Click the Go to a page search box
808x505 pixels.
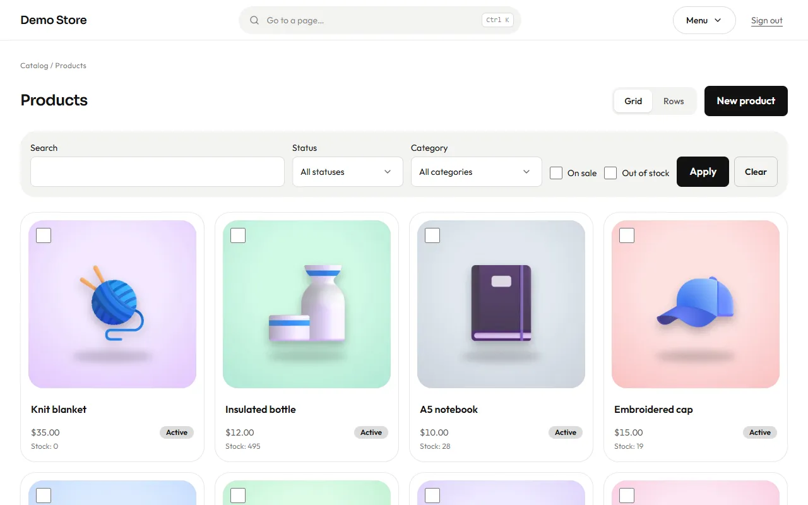point(380,20)
